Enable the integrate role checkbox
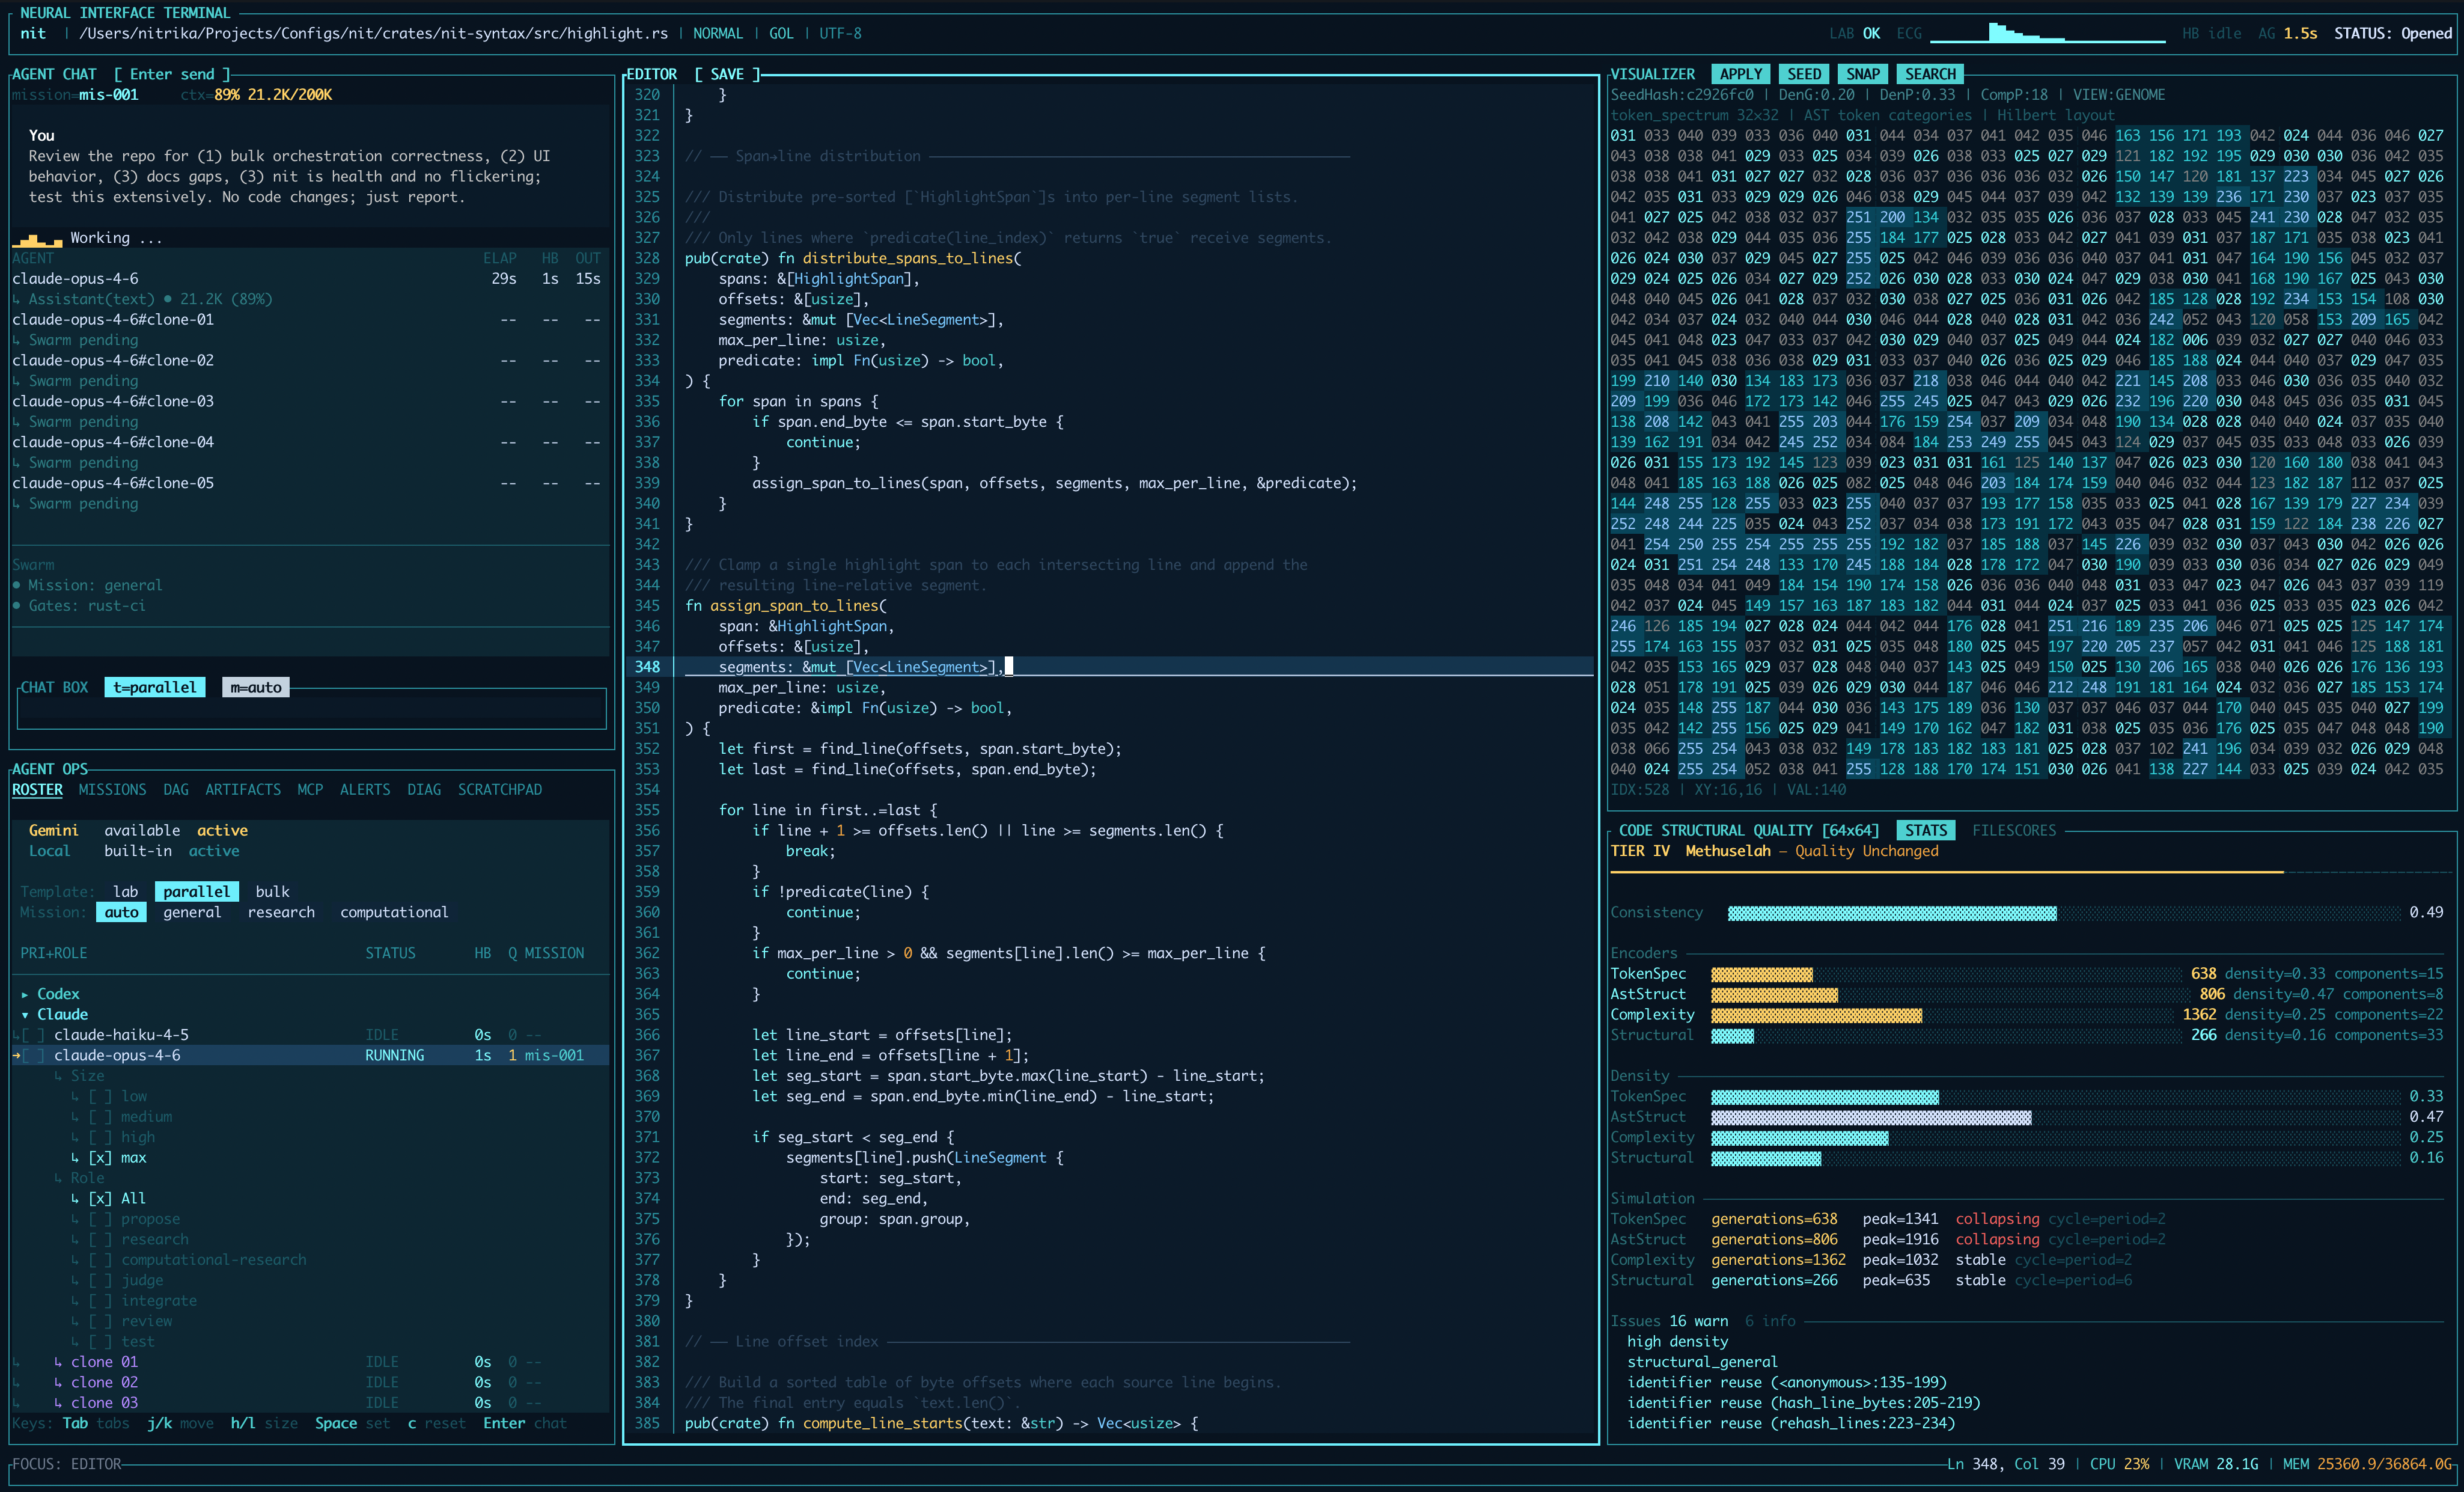 coord(100,1301)
